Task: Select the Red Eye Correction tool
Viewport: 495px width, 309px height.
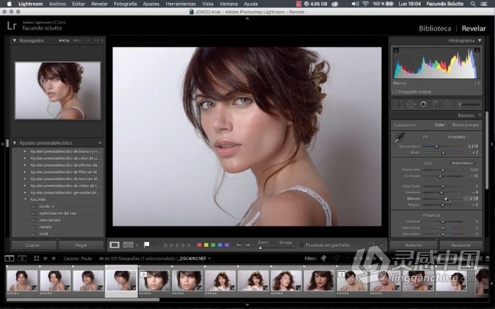Action: coord(423,104)
